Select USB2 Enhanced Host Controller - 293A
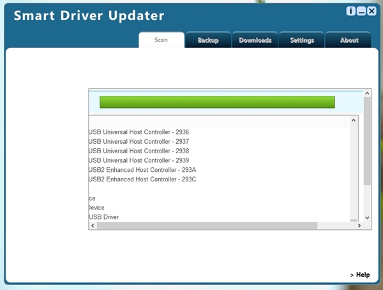Image resolution: width=383 pixels, height=290 pixels. pyautogui.click(x=142, y=170)
